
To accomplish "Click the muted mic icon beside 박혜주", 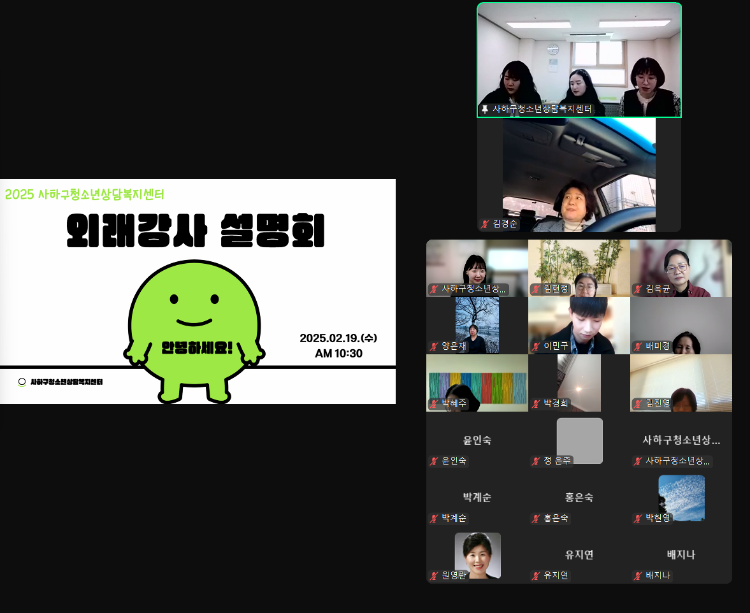I will (435, 403).
